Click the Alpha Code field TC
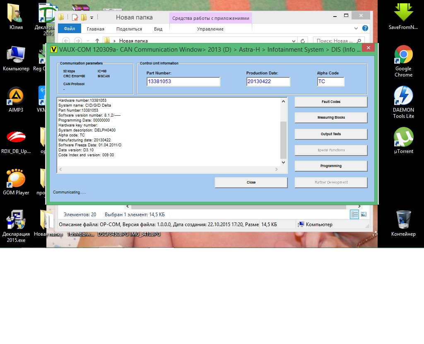 [x=330, y=81]
